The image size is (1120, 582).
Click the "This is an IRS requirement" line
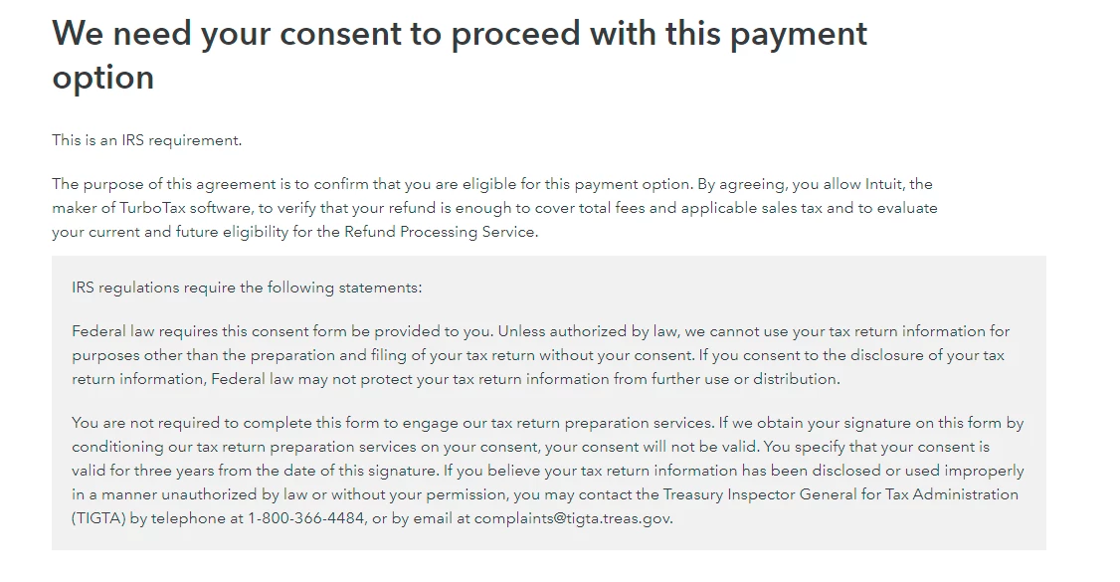tap(146, 140)
